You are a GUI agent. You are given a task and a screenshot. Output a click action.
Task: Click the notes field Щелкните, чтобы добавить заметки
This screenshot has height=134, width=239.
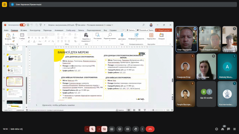59,105
